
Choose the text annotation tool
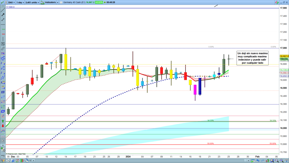pos(3,44)
